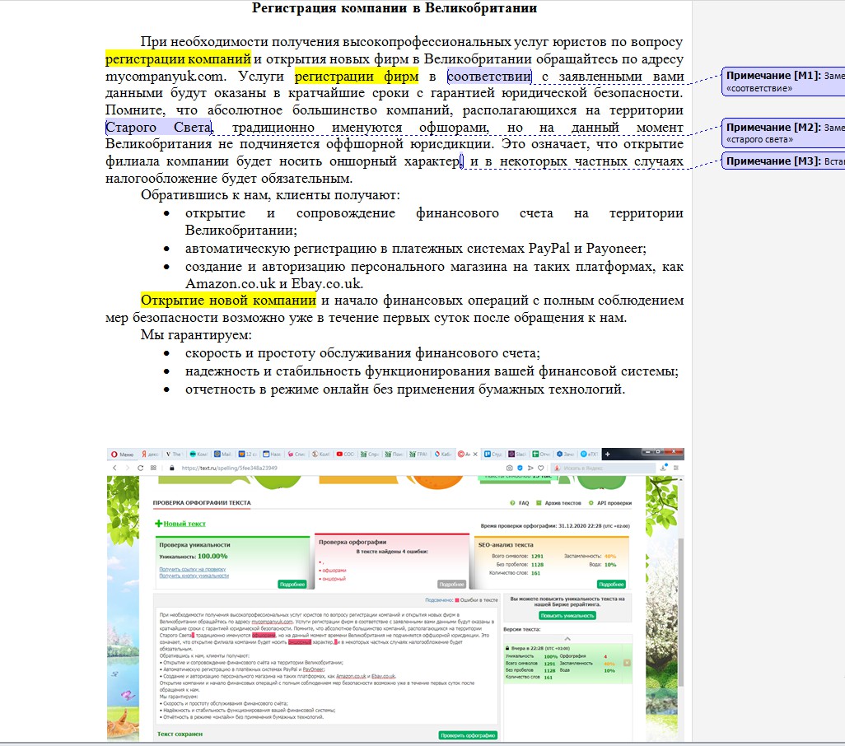Click the back arrow in embedded browser toolbar

[x=114, y=468]
